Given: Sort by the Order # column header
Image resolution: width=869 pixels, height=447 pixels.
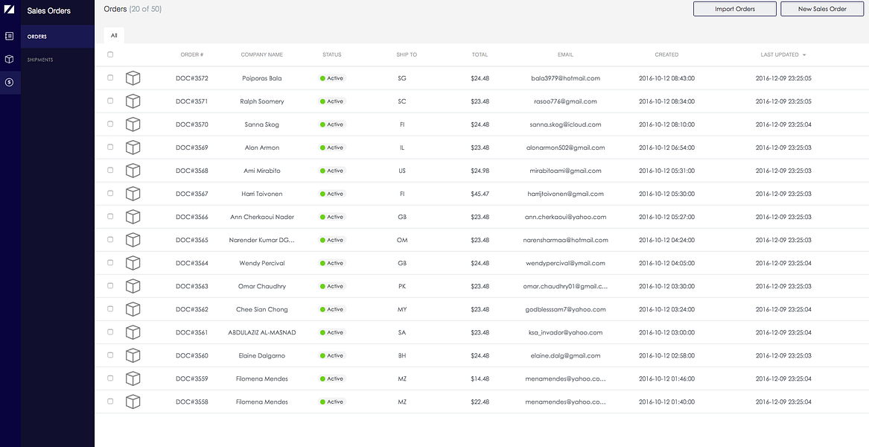Looking at the screenshot, I should point(192,55).
